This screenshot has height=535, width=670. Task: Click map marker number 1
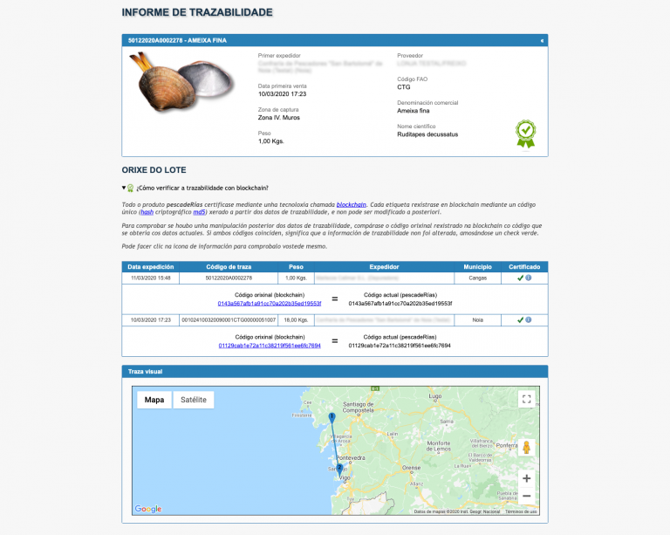click(x=332, y=417)
